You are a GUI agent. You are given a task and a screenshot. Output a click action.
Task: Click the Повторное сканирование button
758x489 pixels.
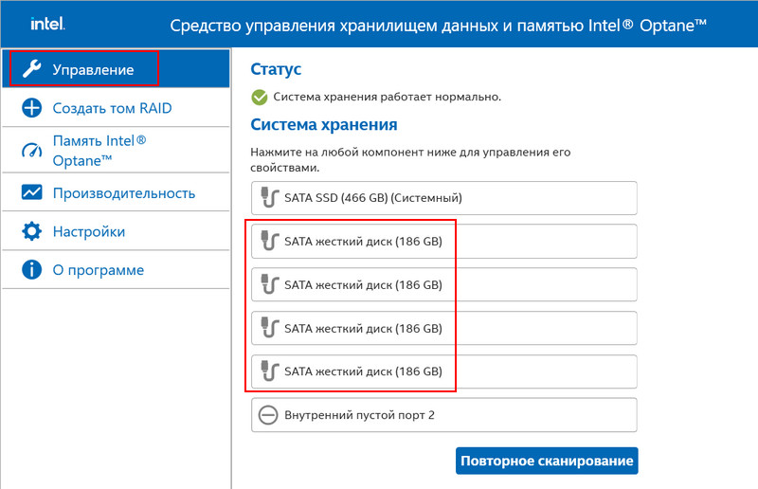547,461
